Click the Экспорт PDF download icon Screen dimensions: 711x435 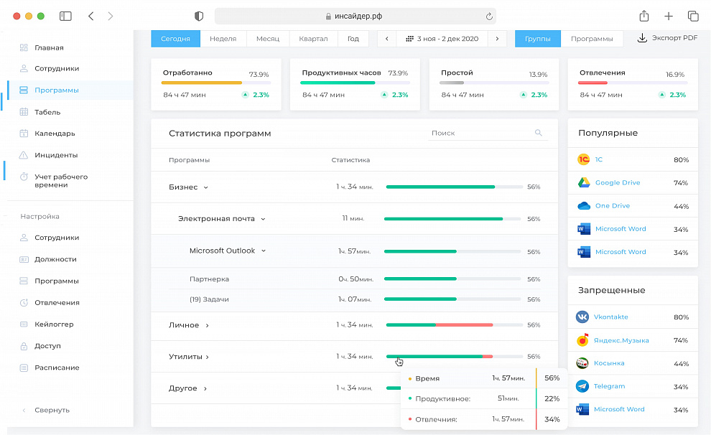coord(642,38)
